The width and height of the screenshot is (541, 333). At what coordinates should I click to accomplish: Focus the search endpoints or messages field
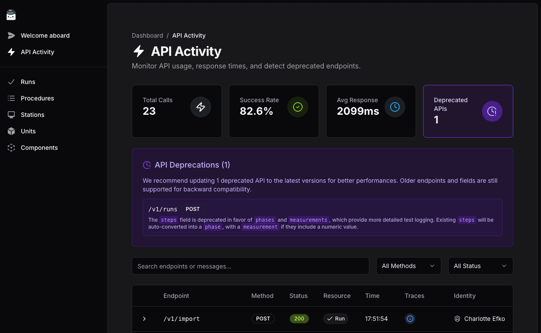point(251,266)
